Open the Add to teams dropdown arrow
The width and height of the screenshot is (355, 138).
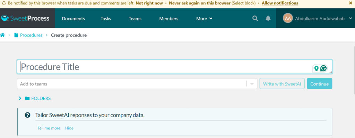coord(252,83)
